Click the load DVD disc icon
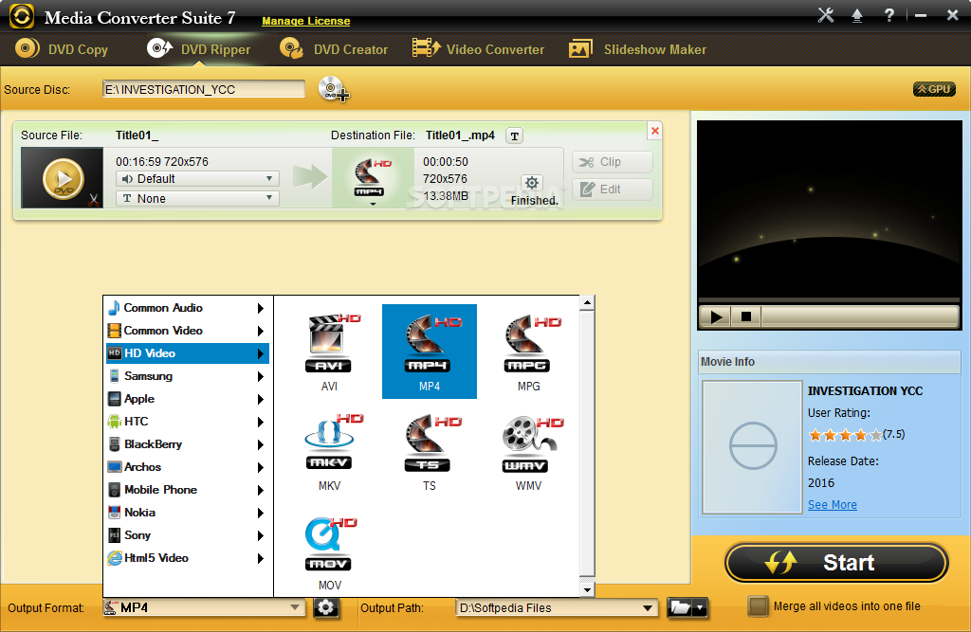 pyautogui.click(x=334, y=89)
